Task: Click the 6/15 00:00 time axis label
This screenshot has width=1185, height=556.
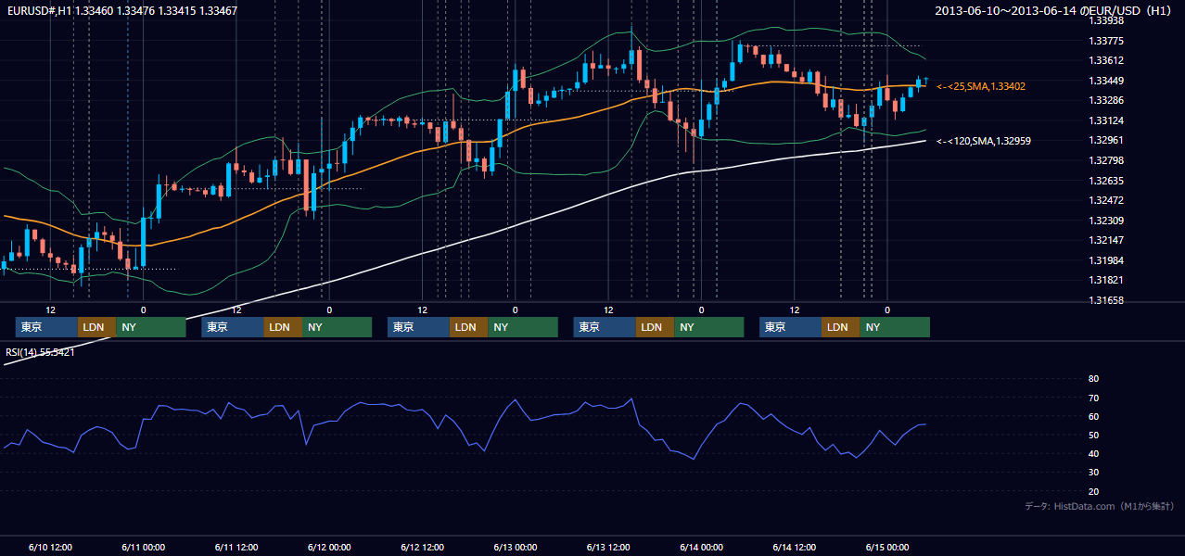Action: tap(887, 547)
